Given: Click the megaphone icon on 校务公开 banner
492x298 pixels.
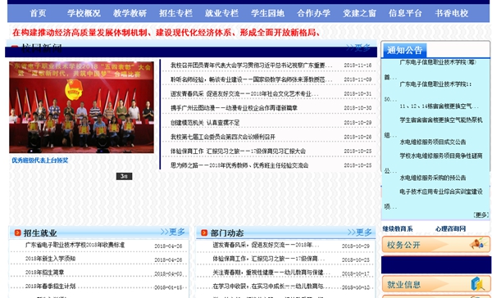Looking at the screenshot, I should tap(479, 244).
